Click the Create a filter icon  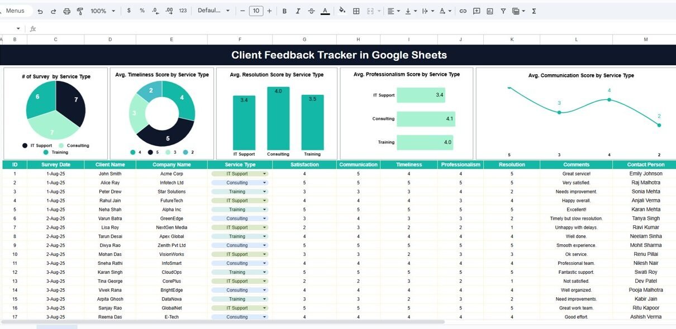point(503,11)
